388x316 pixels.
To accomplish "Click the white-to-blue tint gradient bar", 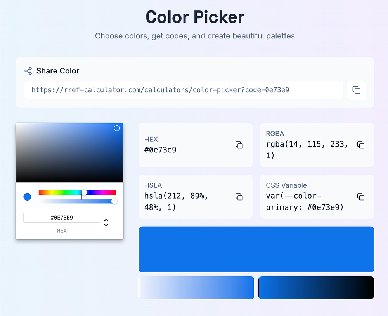I will point(196,288).
